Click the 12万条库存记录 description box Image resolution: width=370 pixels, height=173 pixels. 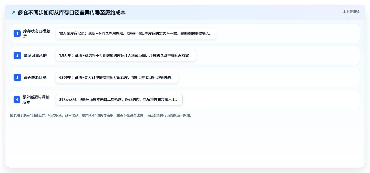(136, 34)
